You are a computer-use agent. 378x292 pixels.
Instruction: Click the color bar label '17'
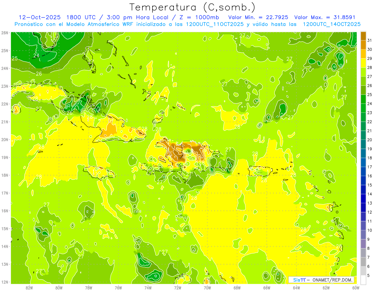tap(369, 167)
